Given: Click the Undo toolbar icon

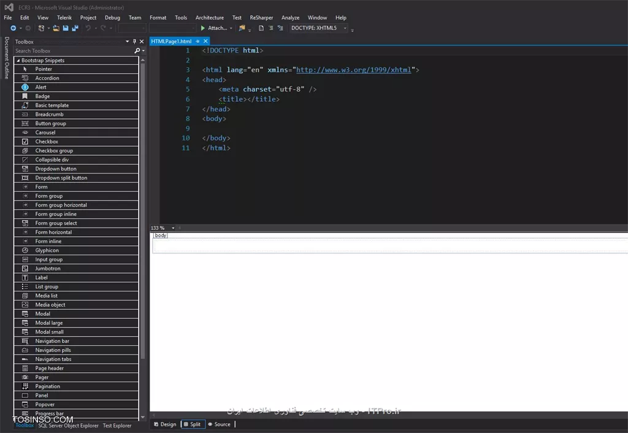Looking at the screenshot, I should click(88, 28).
